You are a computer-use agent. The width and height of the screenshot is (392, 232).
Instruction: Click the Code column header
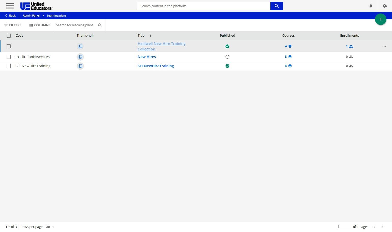point(20,36)
